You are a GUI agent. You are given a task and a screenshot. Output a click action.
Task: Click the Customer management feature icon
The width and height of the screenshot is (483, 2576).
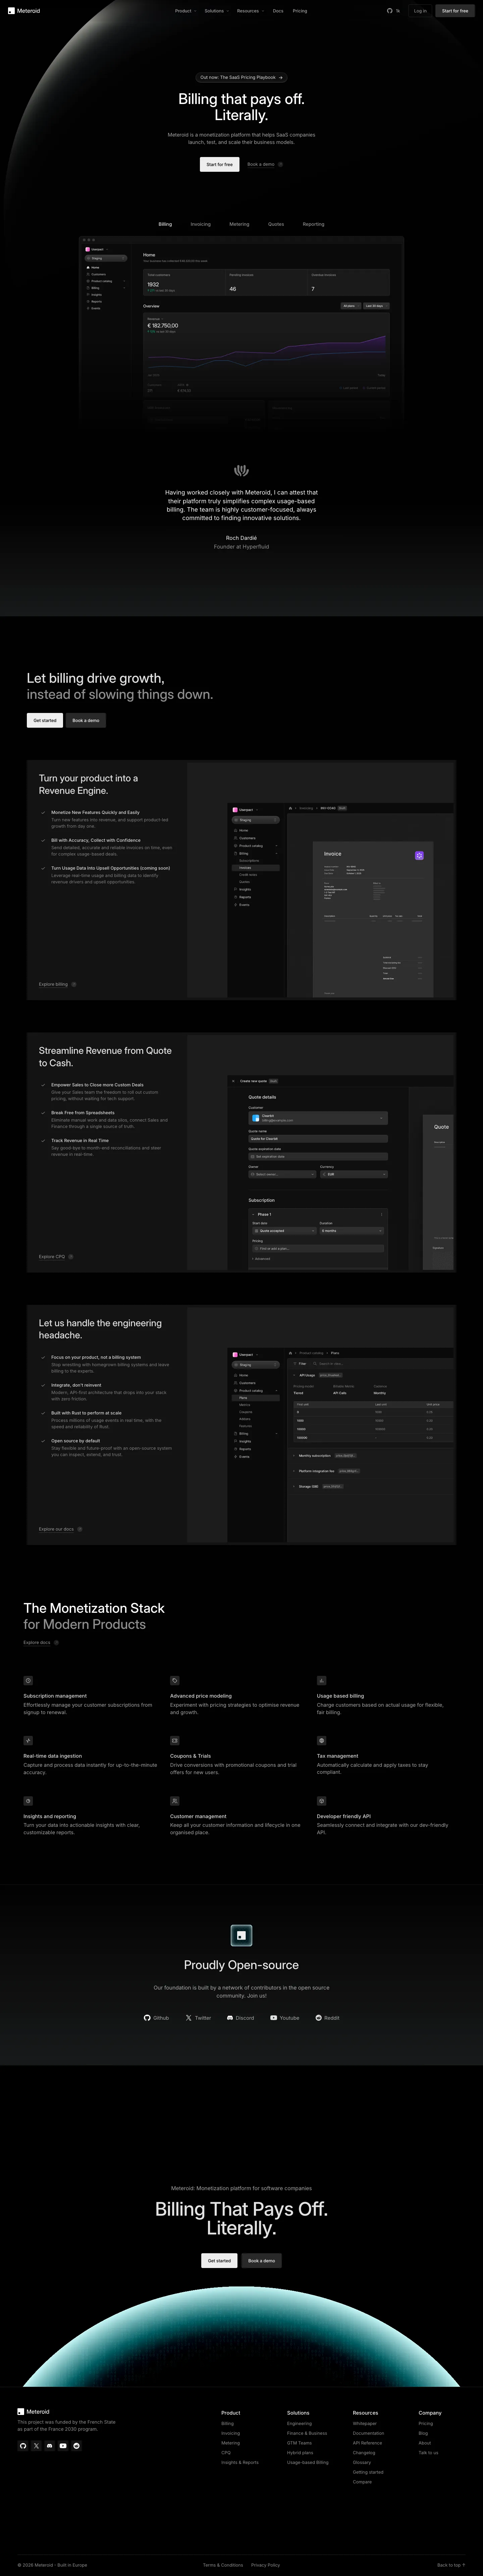tap(175, 1801)
